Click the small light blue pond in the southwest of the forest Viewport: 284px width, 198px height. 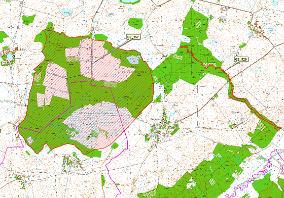[x=30, y=140]
